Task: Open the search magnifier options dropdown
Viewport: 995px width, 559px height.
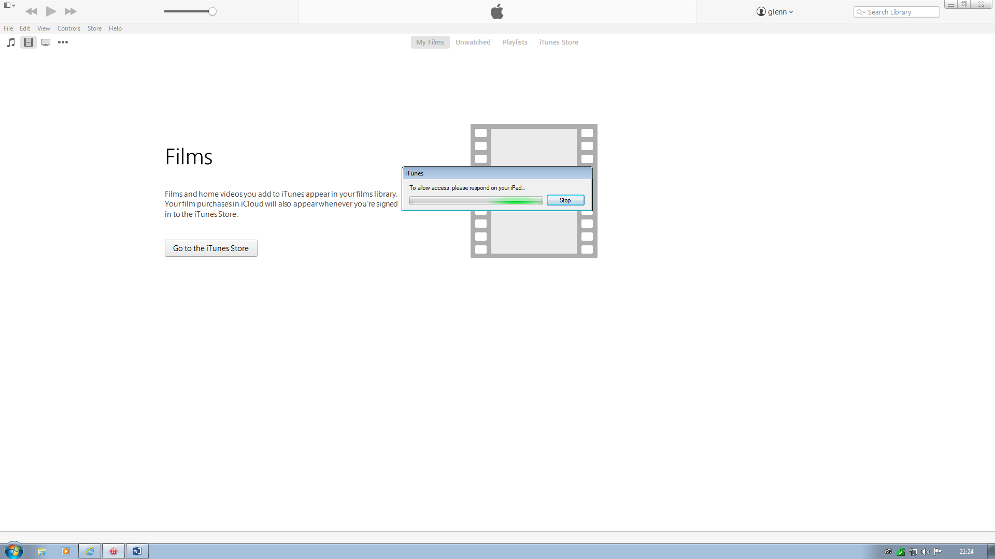Action: 861,12
